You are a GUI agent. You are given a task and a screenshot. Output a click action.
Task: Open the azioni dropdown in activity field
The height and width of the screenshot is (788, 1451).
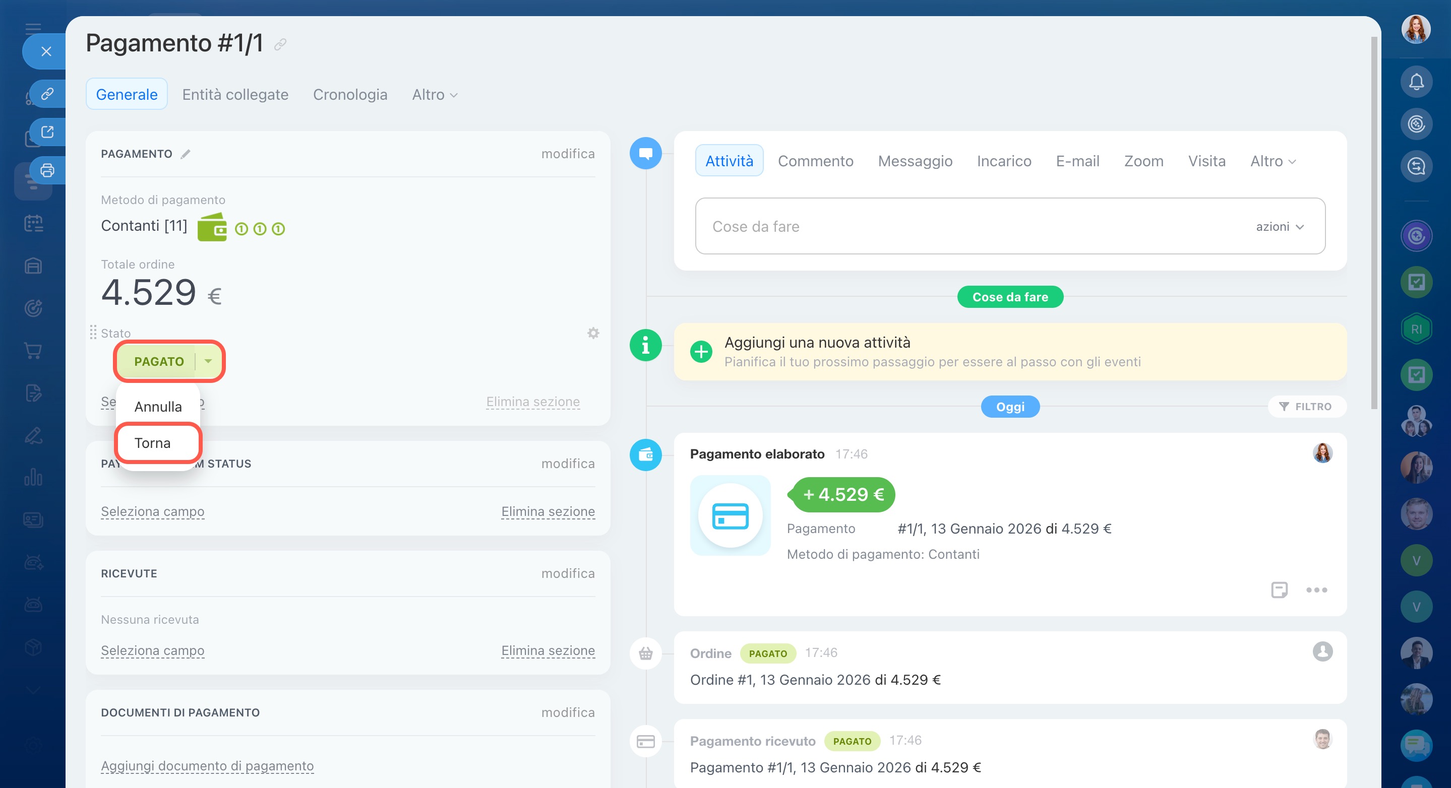coord(1280,226)
